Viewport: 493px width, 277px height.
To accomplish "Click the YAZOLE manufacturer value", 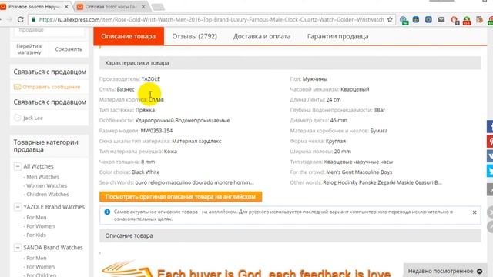I will (x=151, y=78).
